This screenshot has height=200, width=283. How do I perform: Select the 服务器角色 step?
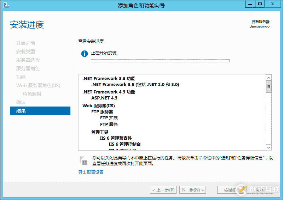point(28,68)
